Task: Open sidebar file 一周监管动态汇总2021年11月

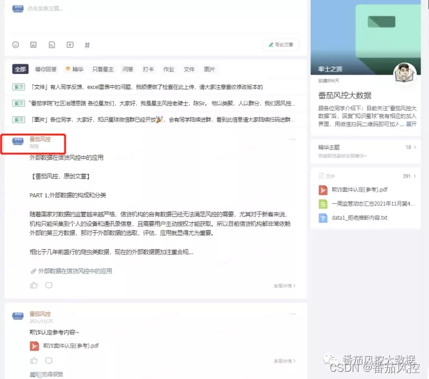Action: point(373,204)
